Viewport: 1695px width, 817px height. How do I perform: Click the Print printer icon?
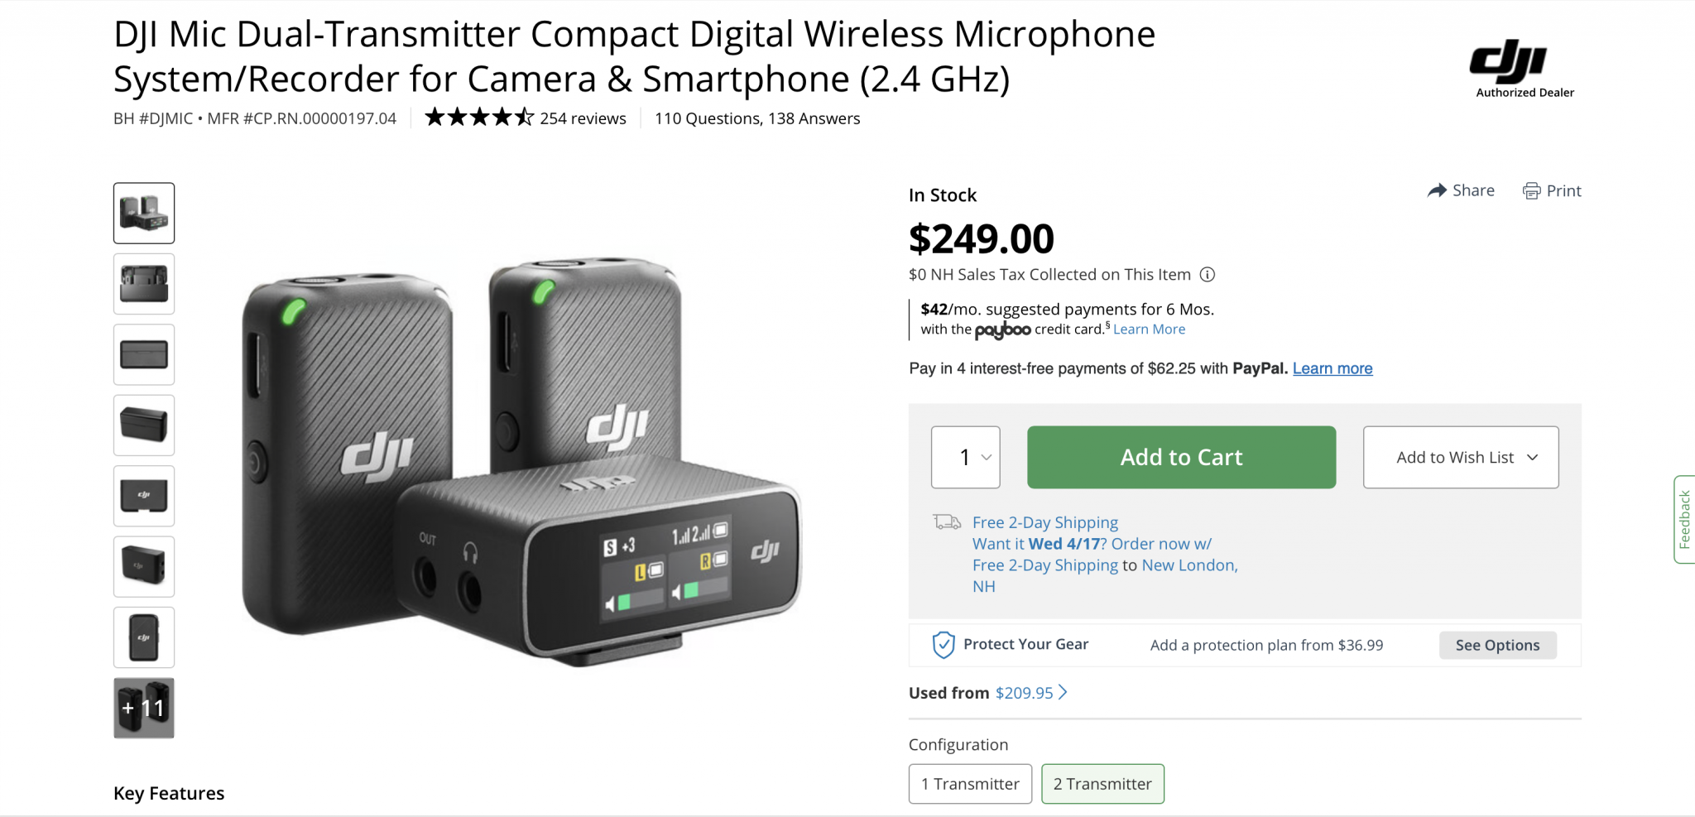pos(1532,191)
